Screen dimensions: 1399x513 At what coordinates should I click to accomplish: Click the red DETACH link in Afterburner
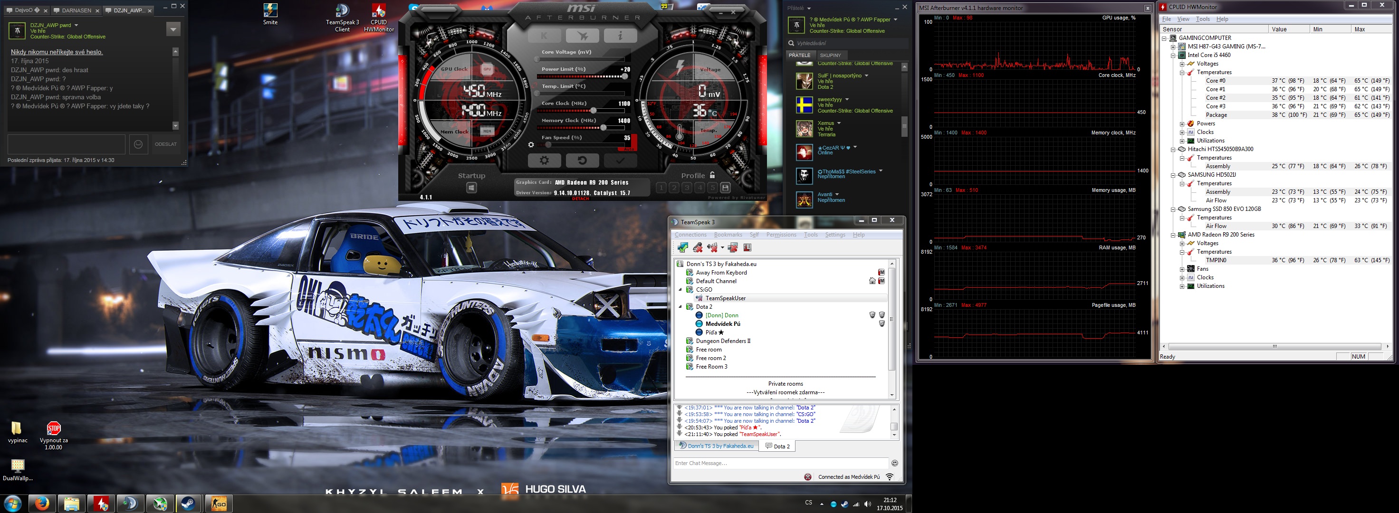pyautogui.click(x=580, y=199)
